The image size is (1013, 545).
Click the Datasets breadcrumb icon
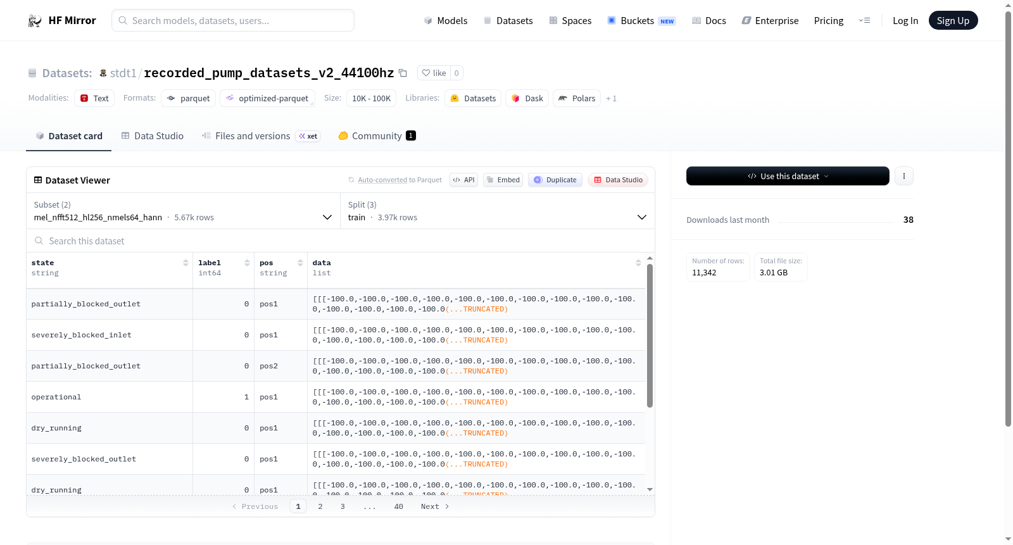point(32,73)
